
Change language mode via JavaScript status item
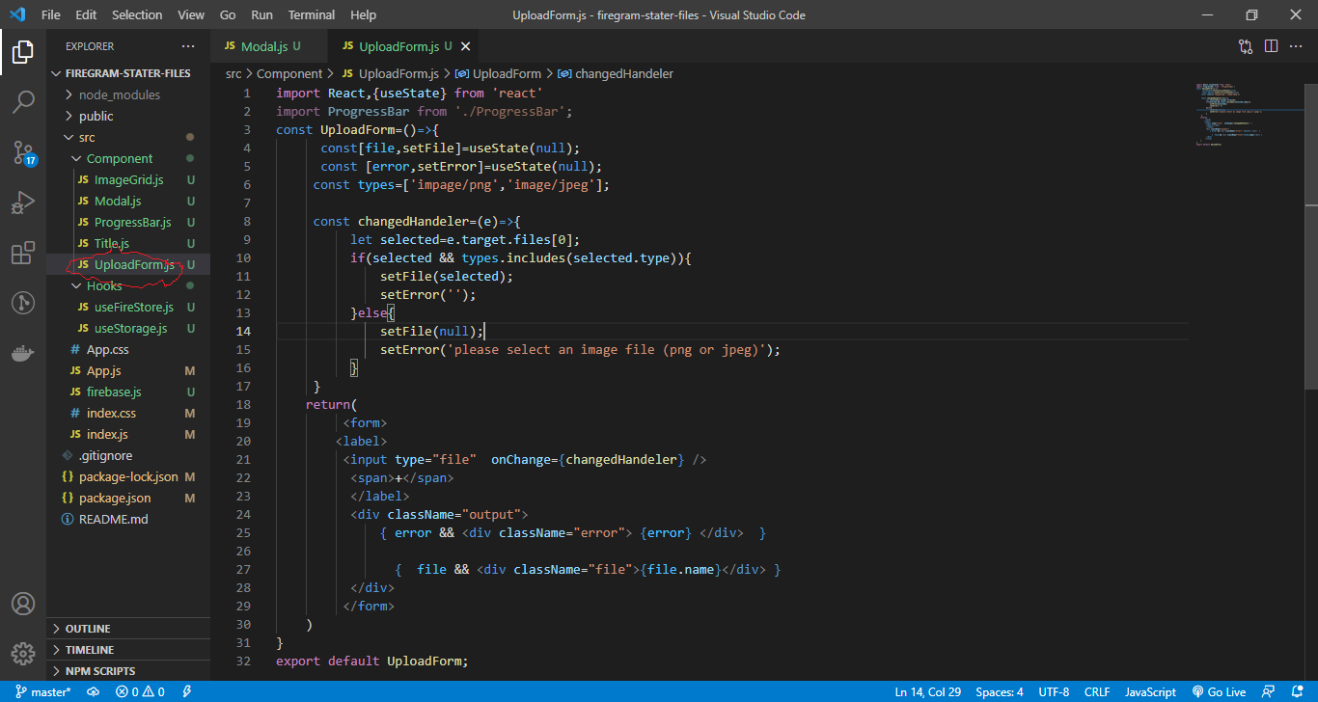click(x=1150, y=692)
